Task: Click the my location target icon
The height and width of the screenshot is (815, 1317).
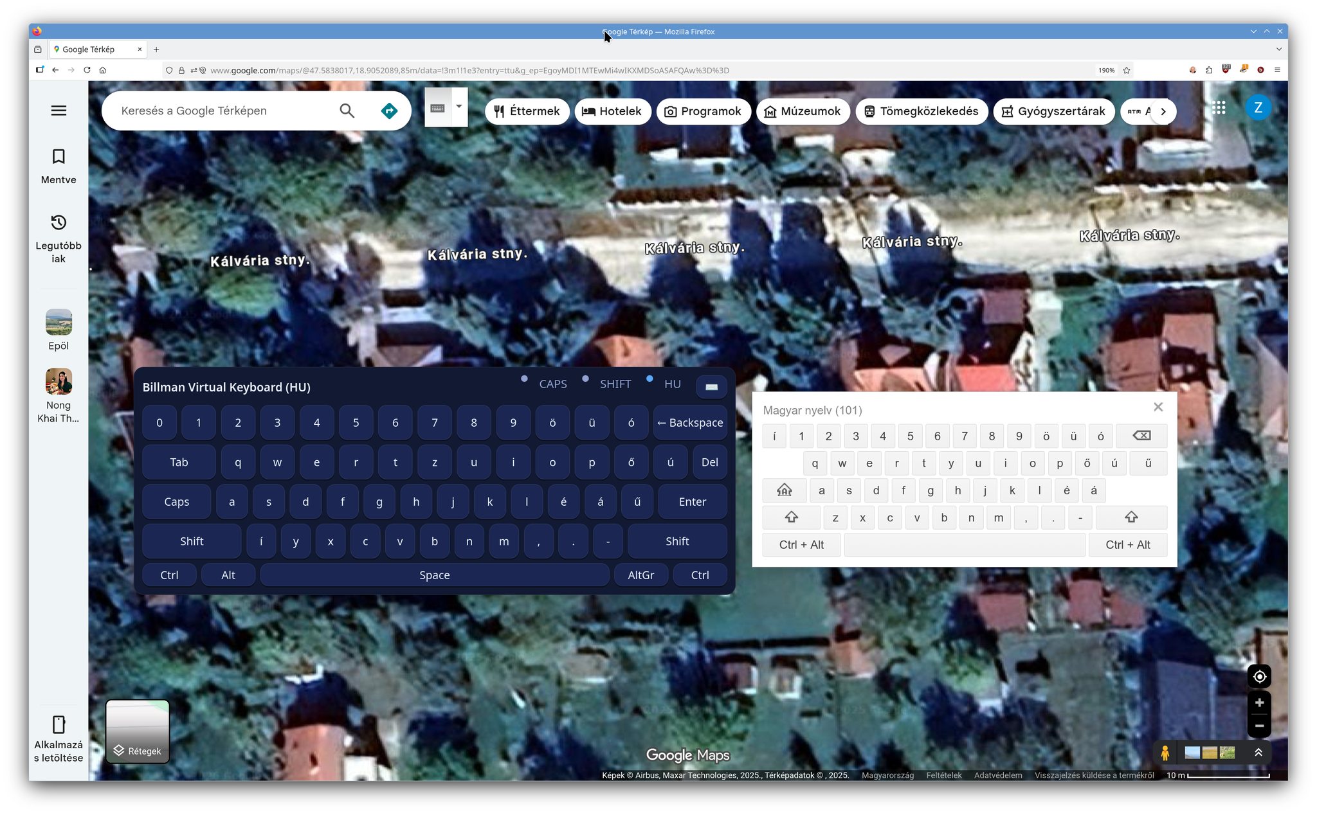Action: coord(1259,676)
